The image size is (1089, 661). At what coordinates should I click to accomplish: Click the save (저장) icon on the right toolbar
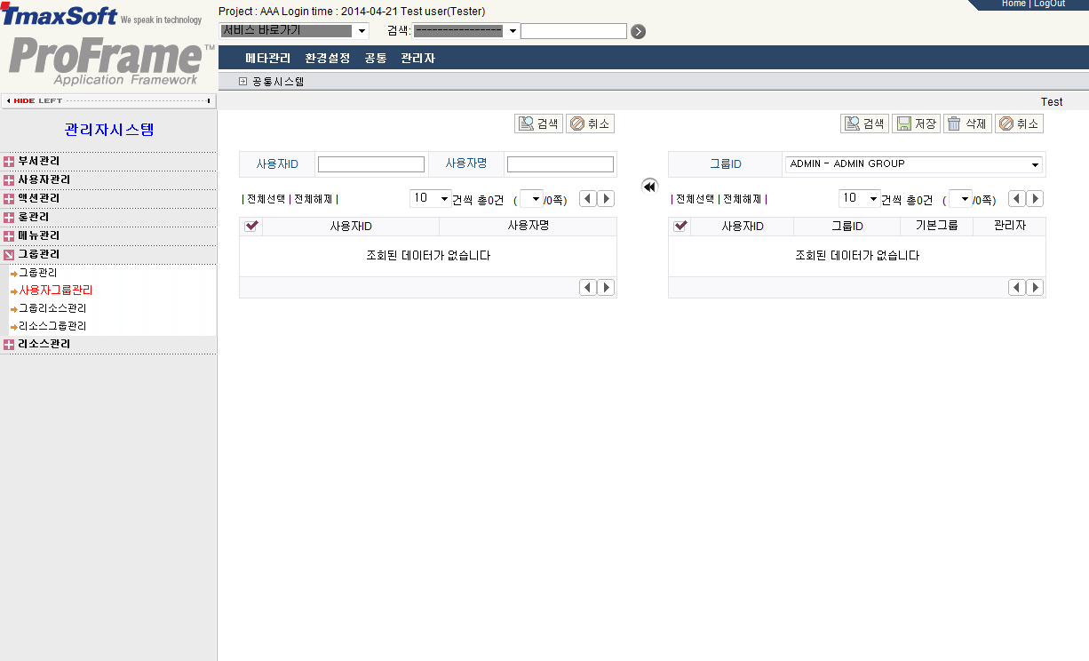point(916,123)
